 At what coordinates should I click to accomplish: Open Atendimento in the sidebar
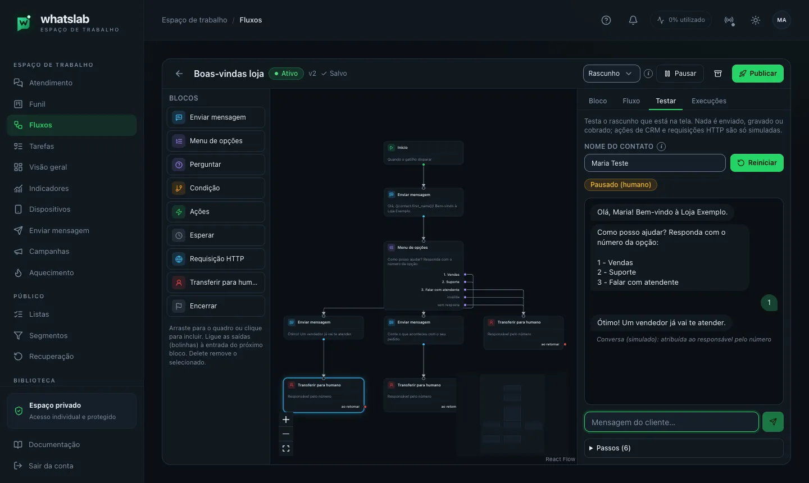[x=71, y=83]
